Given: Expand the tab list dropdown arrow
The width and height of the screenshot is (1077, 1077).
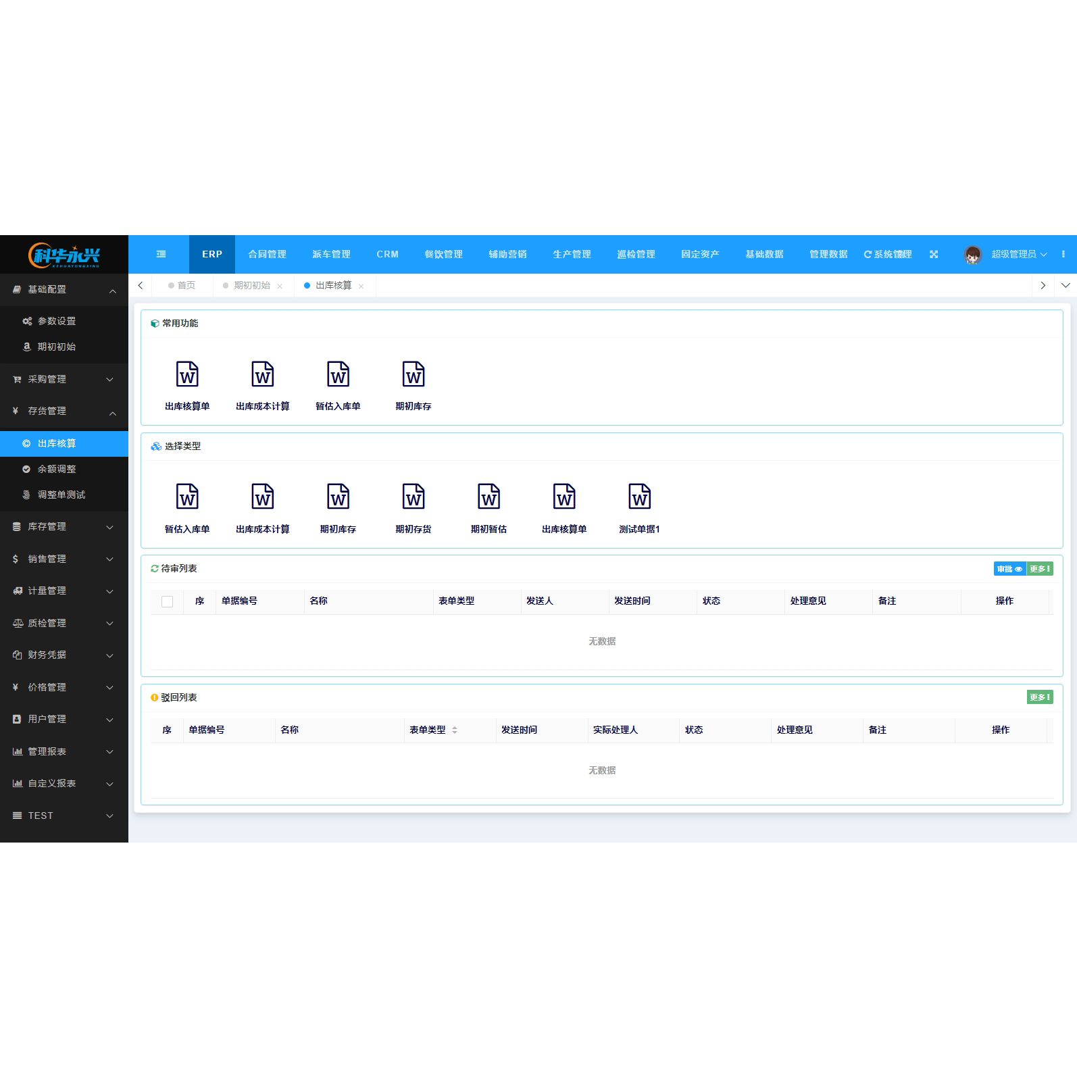Looking at the screenshot, I should point(1066,285).
